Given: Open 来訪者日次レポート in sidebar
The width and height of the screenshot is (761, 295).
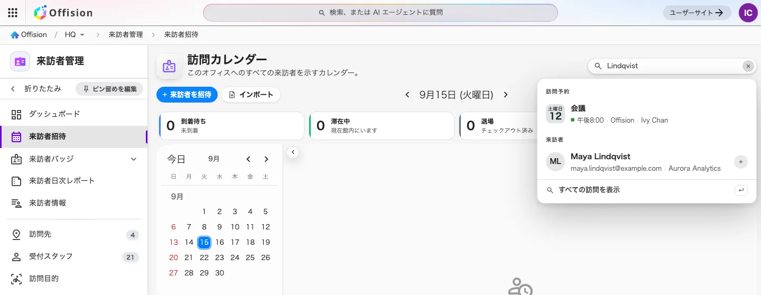Looking at the screenshot, I should (73, 181).
